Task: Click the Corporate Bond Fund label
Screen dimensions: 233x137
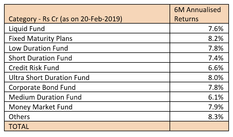Action: tap(42, 87)
